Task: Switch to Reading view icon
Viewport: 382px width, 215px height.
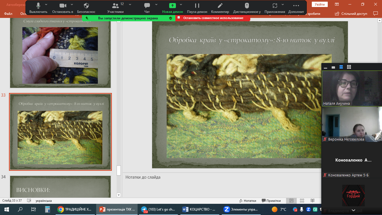Action: click(312, 201)
